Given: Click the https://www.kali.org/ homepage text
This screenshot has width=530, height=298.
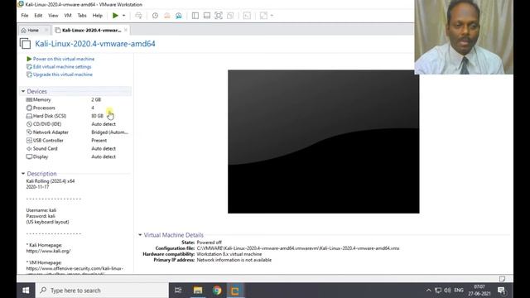Looking at the screenshot, I should [x=48, y=251].
